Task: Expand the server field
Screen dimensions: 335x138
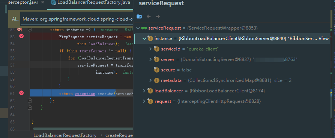Action: 151,59
